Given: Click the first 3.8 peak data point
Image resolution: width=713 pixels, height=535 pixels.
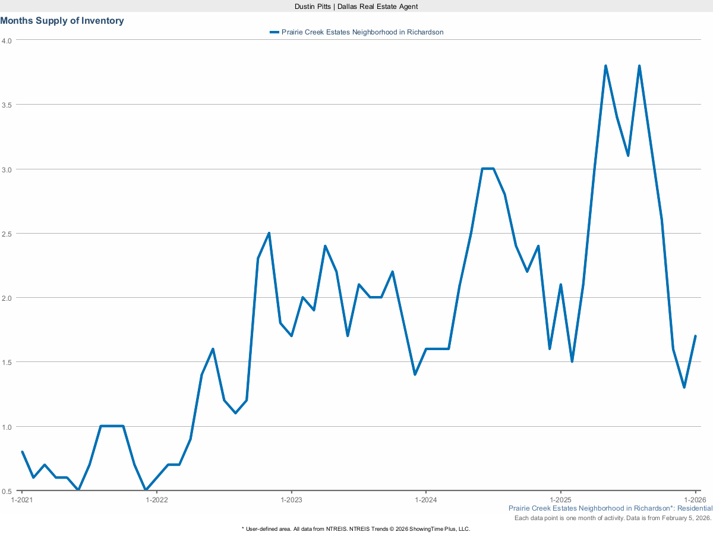Looking at the screenshot, I should [x=607, y=65].
